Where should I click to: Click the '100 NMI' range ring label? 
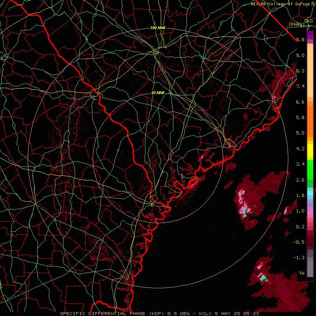158,28
